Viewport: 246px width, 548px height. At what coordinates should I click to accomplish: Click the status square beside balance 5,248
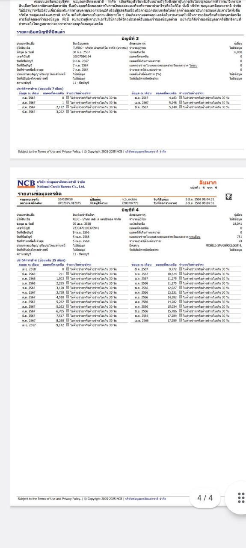pos(181,102)
